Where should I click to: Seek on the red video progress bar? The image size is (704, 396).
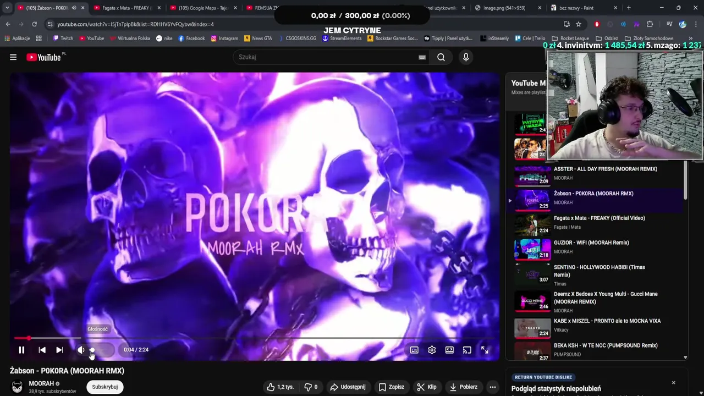pyautogui.click(x=254, y=338)
